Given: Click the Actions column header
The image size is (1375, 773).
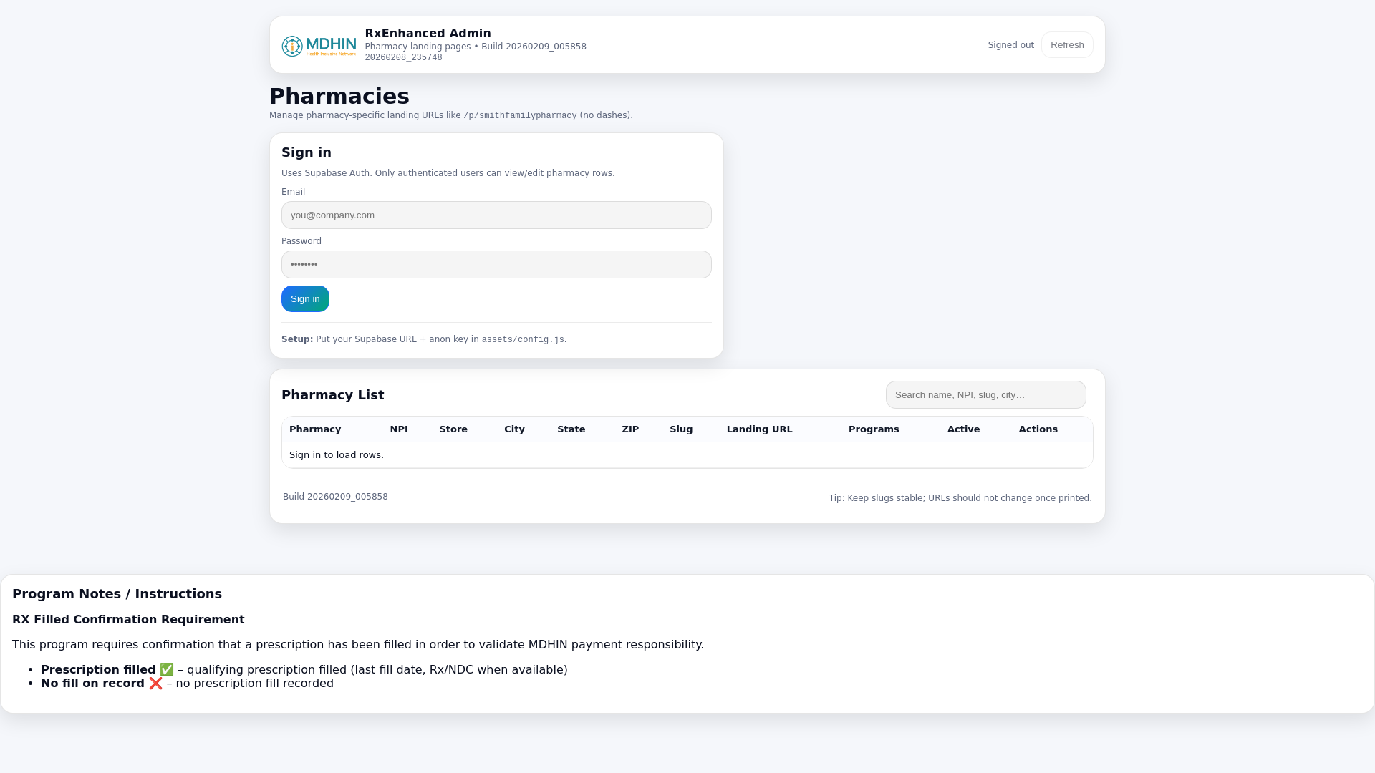Looking at the screenshot, I should (1038, 429).
